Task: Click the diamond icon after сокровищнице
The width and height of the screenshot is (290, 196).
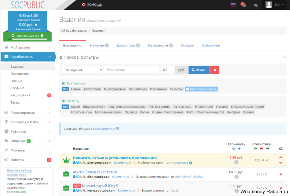Action: tap(118, 129)
